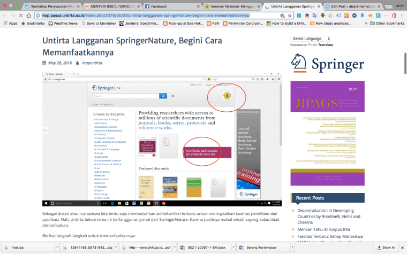Switch to the MENTERI RISET, TEKNOLOGI tab

pyautogui.click(x=111, y=6)
